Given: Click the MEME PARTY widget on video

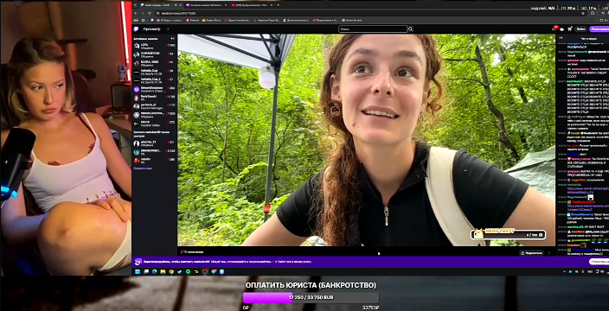Looking at the screenshot, I should click(x=508, y=234).
